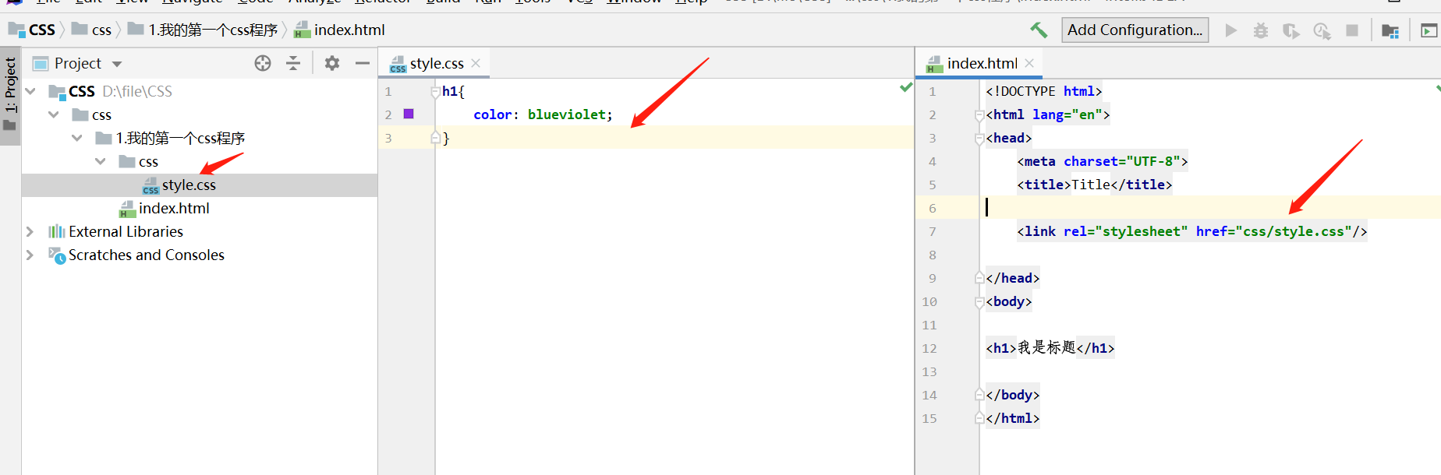Open the Project Structure icon
The height and width of the screenshot is (475, 1441).
pyautogui.click(x=1390, y=30)
